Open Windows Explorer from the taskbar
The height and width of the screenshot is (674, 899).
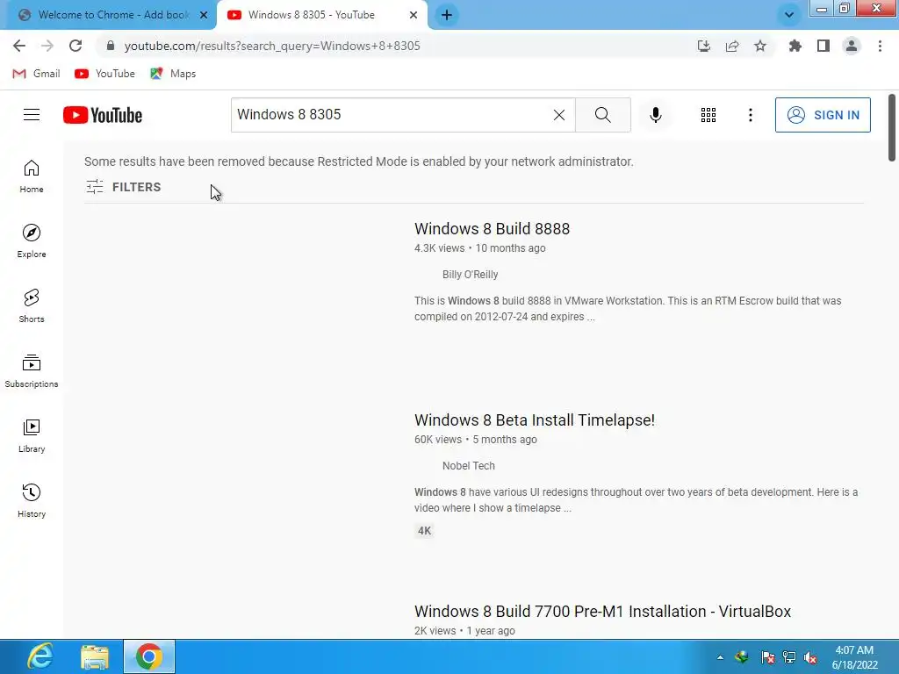pos(95,656)
